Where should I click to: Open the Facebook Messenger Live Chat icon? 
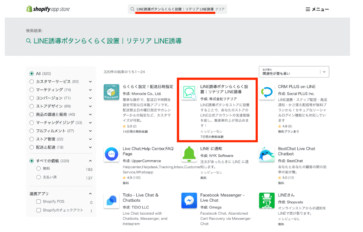189,201
